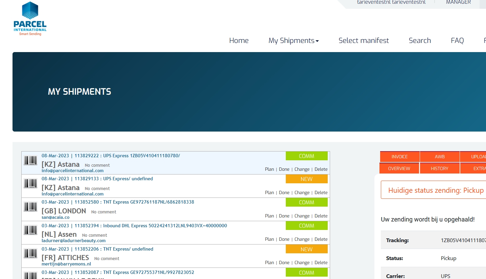Click Delete for shipment 113829222
This screenshot has width=486, height=279.
pos(321,169)
